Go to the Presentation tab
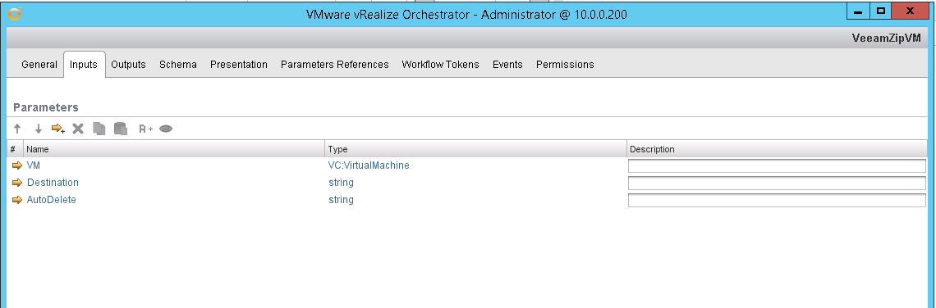 (x=239, y=65)
